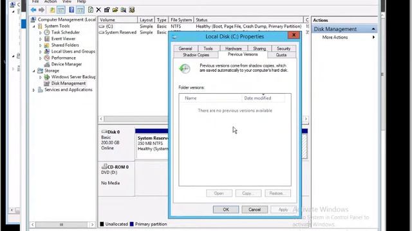
Task: Click the open folder toolbar icon
Action: [115, 10]
